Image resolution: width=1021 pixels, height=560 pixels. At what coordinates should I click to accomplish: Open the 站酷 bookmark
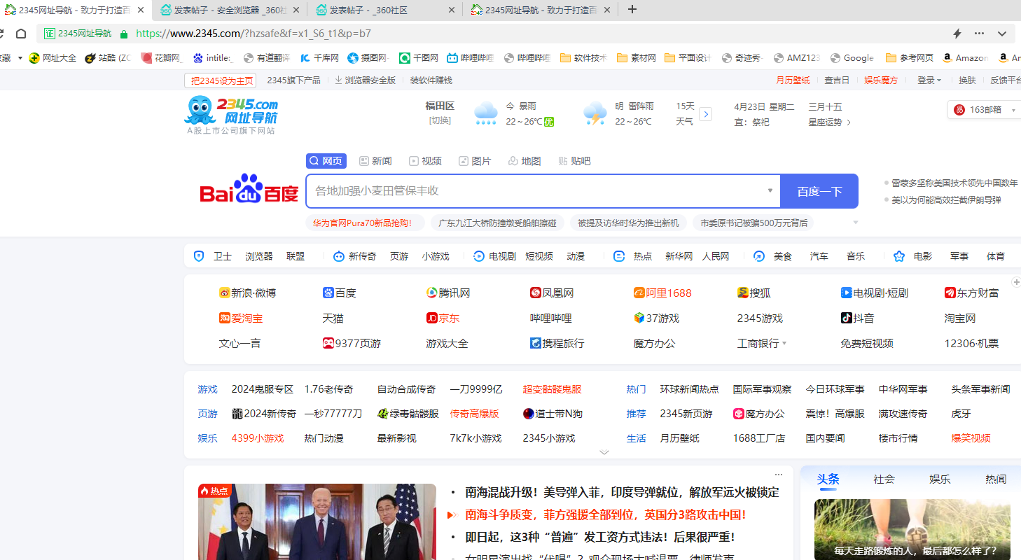pyautogui.click(x=108, y=58)
